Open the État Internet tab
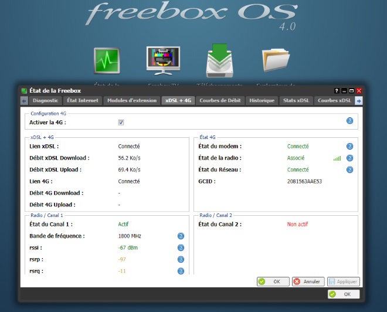This screenshot has width=387, height=312. pos(83,101)
